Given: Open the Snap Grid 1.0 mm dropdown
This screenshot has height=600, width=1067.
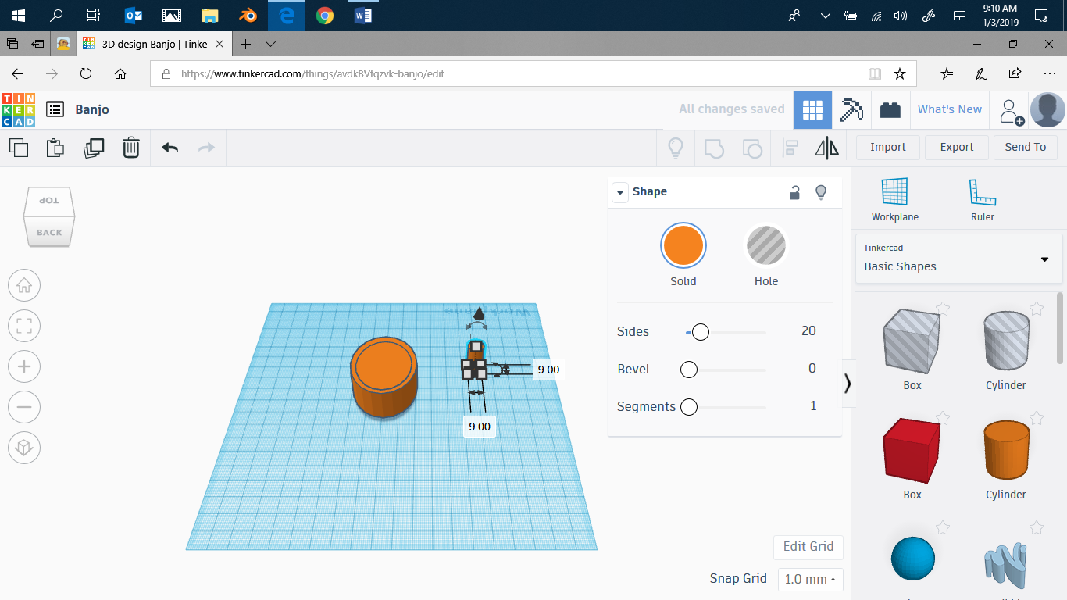Looking at the screenshot, I should click(810, 579).
